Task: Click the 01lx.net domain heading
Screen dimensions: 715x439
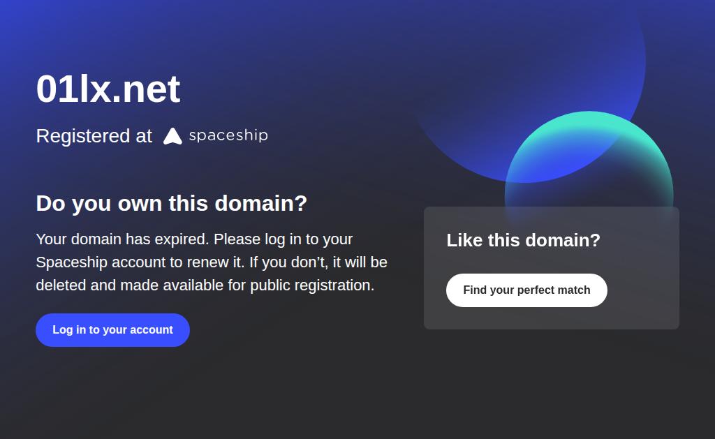Action: (108, 89)
